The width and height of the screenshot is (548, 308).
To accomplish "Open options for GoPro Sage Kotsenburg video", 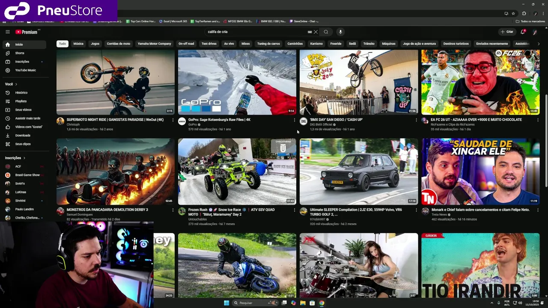I will click(x=295, y=120).
